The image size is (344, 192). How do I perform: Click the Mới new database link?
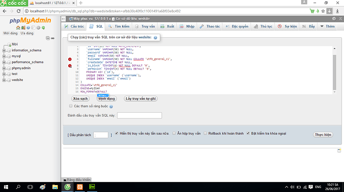click(14, 44)
